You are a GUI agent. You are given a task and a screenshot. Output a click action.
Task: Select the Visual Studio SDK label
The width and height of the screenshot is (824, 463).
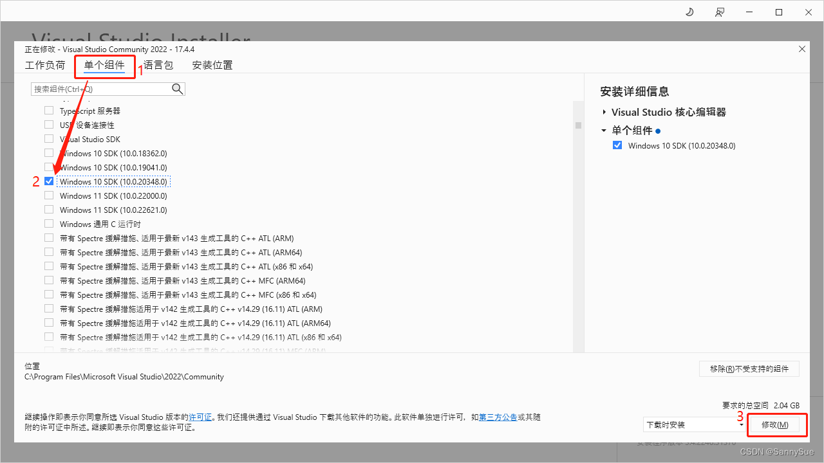click(90, 139)
